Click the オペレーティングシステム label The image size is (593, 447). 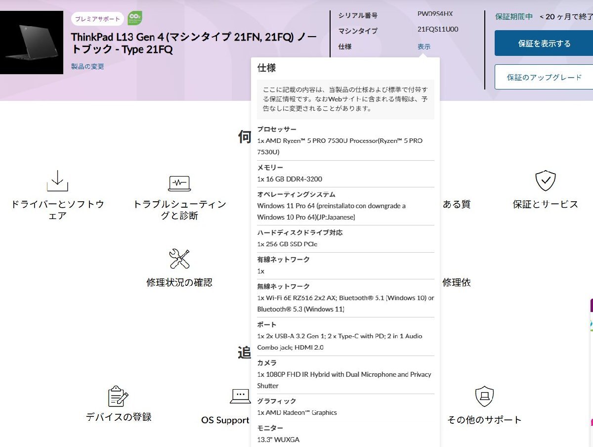pyautogui.click(x=296, y=194)
